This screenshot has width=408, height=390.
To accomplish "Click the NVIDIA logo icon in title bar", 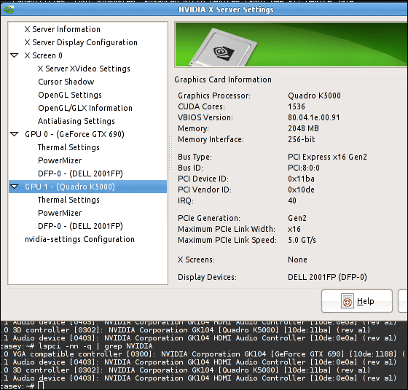I will [x=8, y=10].
